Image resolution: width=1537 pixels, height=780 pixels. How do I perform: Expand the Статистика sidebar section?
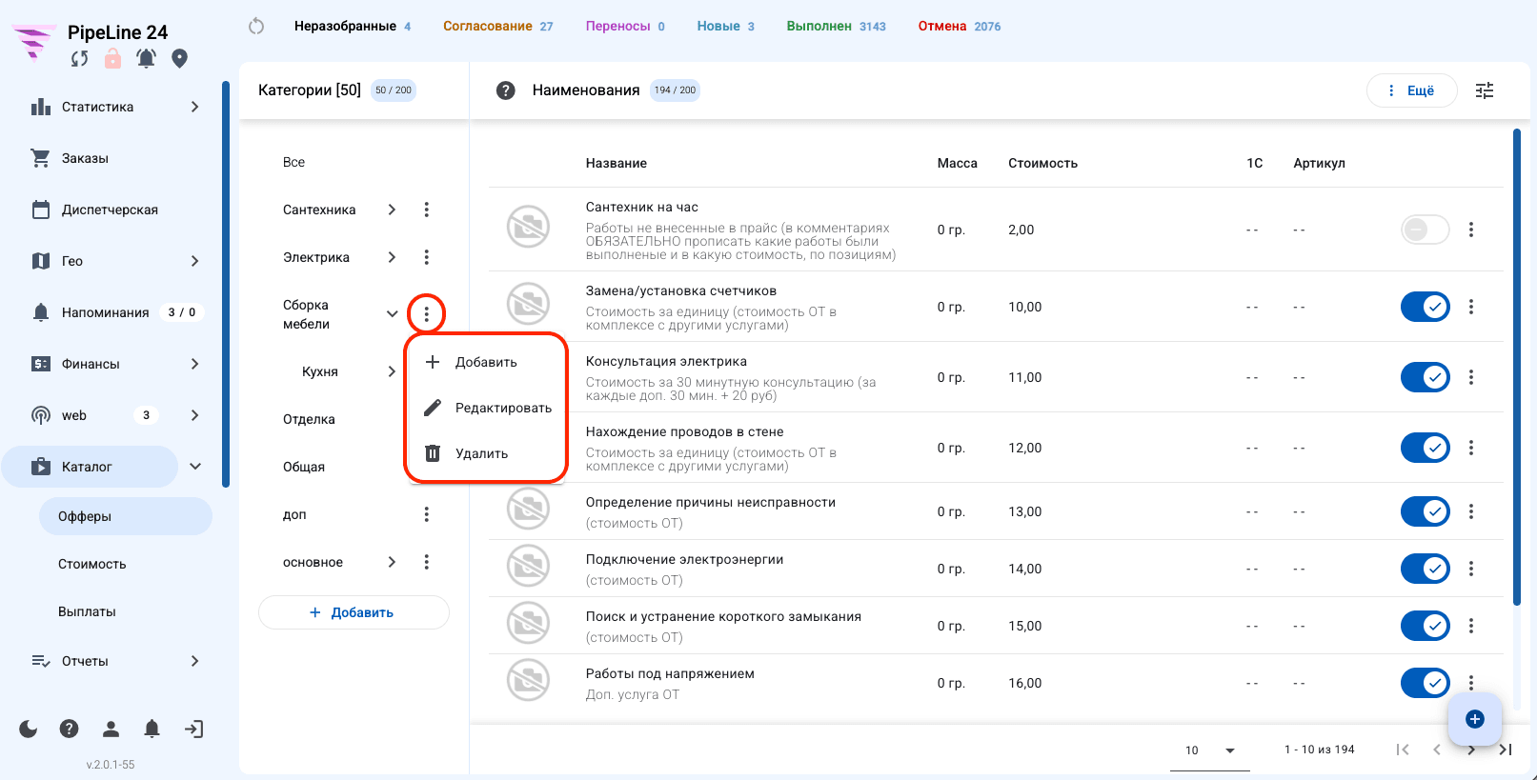click(x=194, y=107)
